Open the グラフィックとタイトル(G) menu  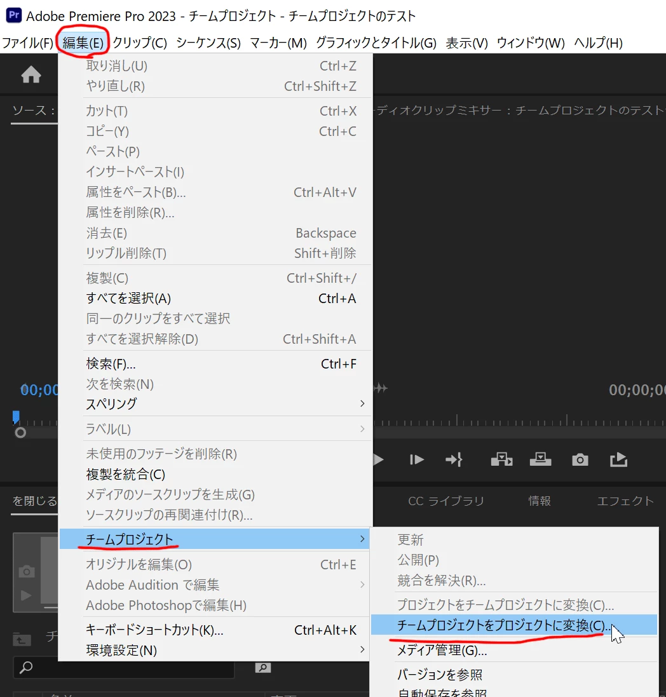click(376, 43)
